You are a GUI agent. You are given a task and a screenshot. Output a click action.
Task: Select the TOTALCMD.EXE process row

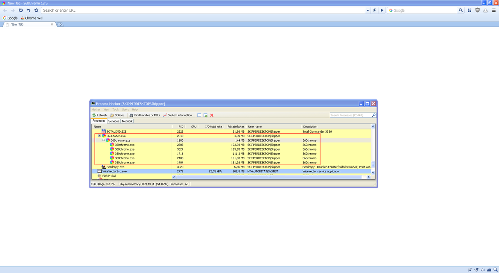tap(232, 132)
